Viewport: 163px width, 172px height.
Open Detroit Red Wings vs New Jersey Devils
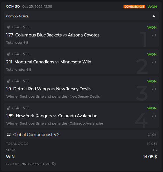pos(52,89)
